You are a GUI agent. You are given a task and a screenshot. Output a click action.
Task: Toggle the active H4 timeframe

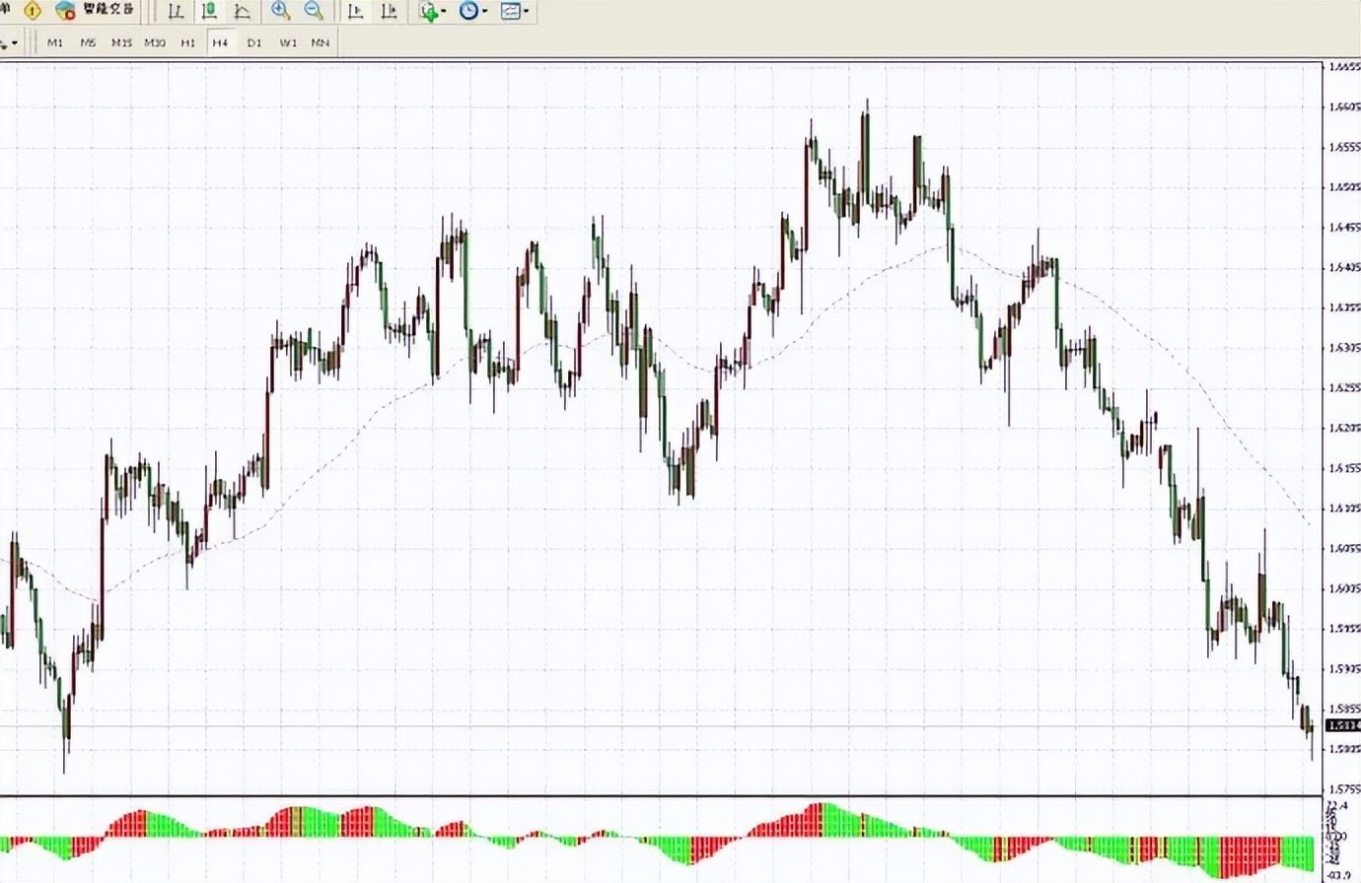[x=220, y=42]
